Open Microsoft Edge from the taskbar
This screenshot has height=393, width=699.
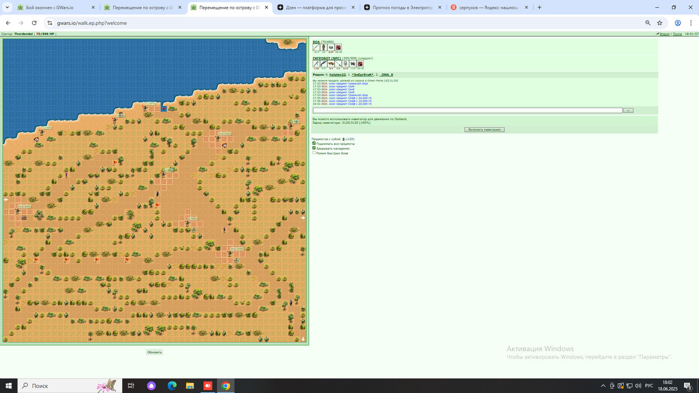click(x=172, y=386)
